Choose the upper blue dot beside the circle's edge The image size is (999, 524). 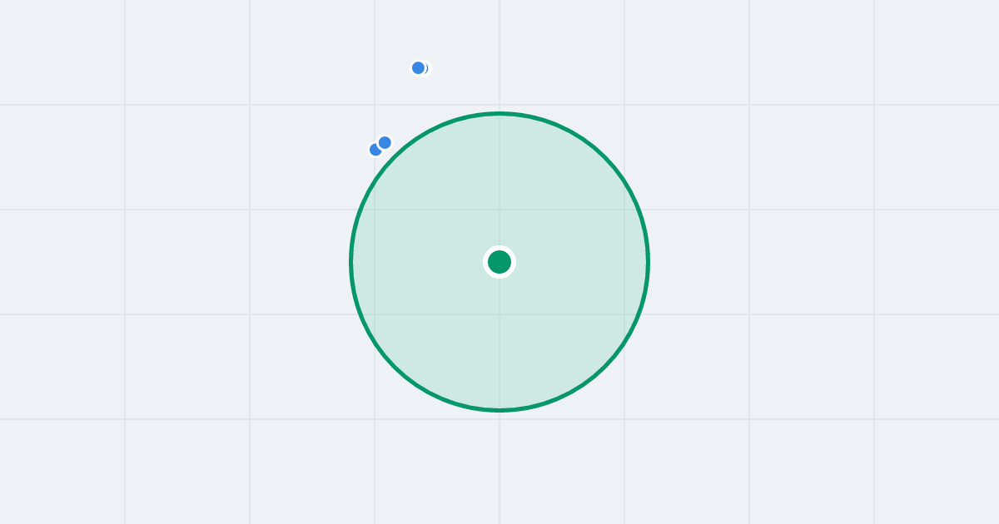pyautogui.click(x=385, y=143)
